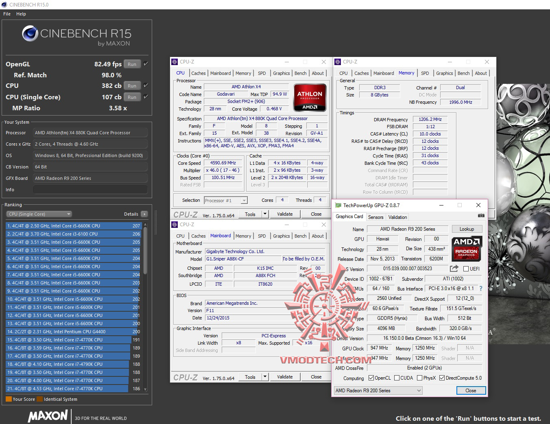The image size is (550, 424).
Task: Open the File menu in Cinebench
Action: coord(7,14)
